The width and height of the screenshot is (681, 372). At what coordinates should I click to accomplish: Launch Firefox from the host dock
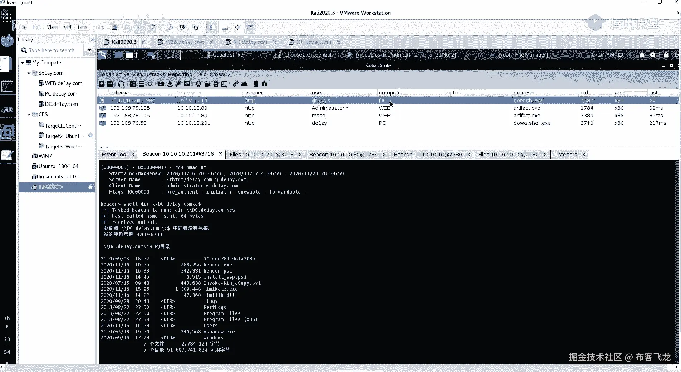7,40
